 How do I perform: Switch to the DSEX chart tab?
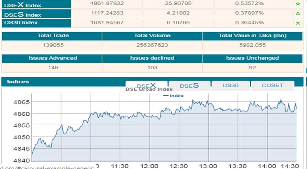tap(146, 85)
